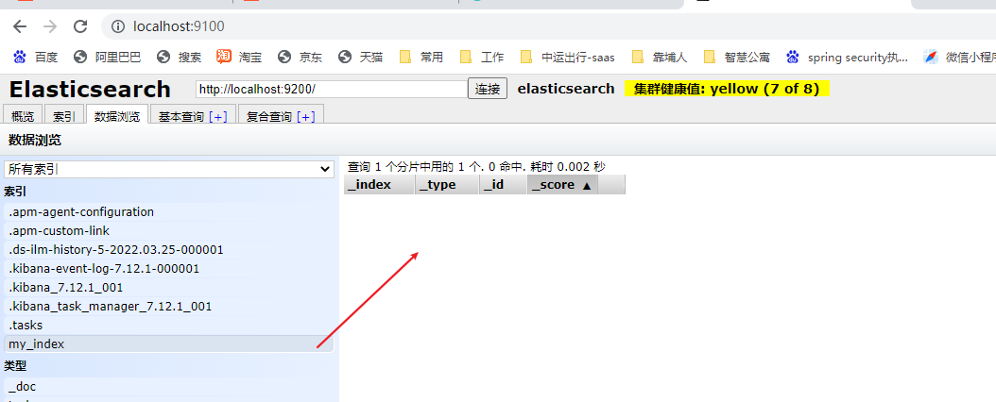Open the 京东 bookmark
Screen dimensions: 996x402
pyautogui.click(x=300, y=57)
